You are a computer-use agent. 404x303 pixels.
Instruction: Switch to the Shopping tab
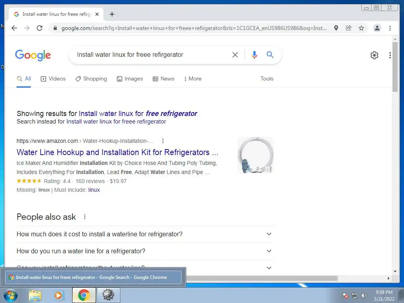click(91, 79)
